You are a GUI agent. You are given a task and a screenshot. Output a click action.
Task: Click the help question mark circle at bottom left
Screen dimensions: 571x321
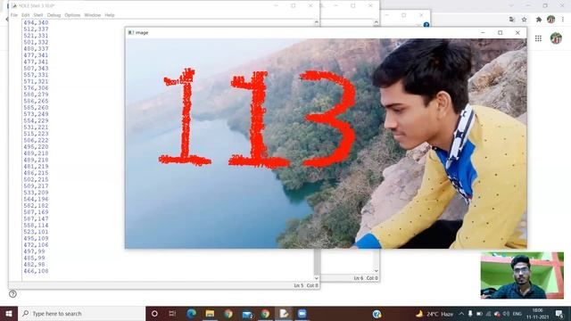click(12, 293)
